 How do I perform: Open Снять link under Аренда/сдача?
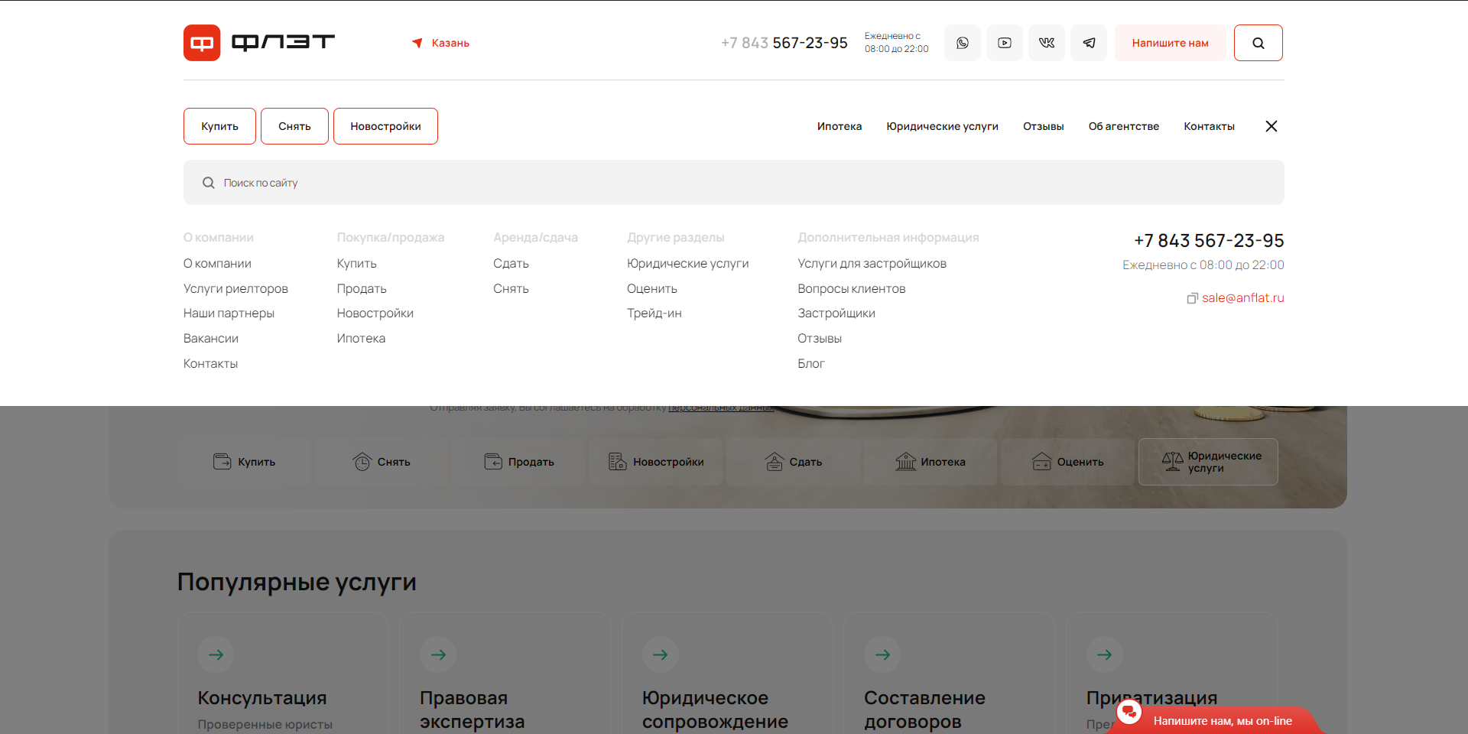(x=511, y=289)
